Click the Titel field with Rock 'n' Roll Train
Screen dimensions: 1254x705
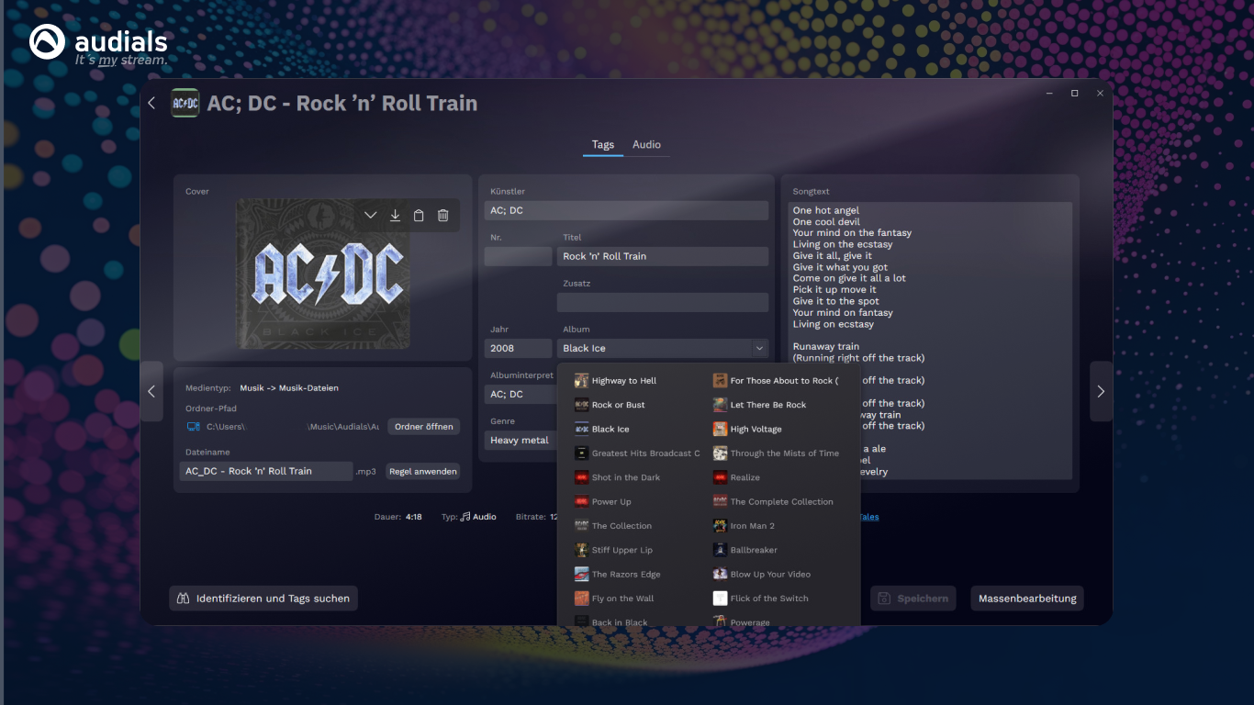[663, 256]
